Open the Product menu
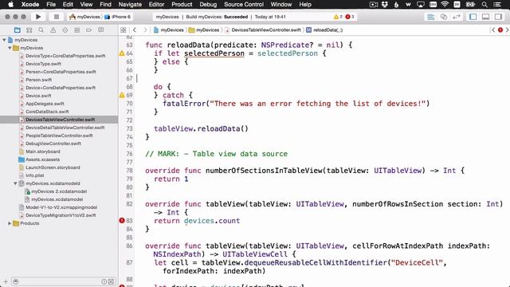This screenshot has width=510, height=287. (x=182, y=5)
